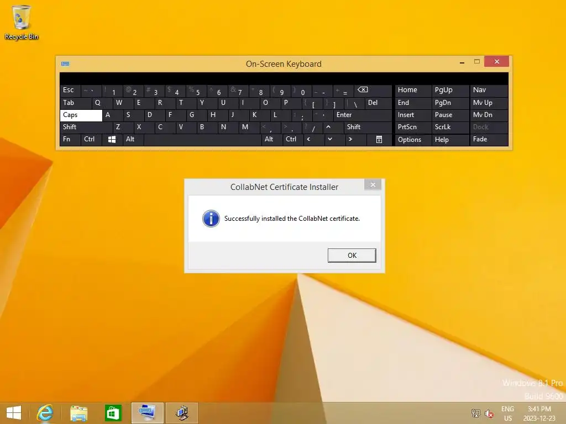
Task: Minimize the On-Screen Keyboard window
Action: 462,62
